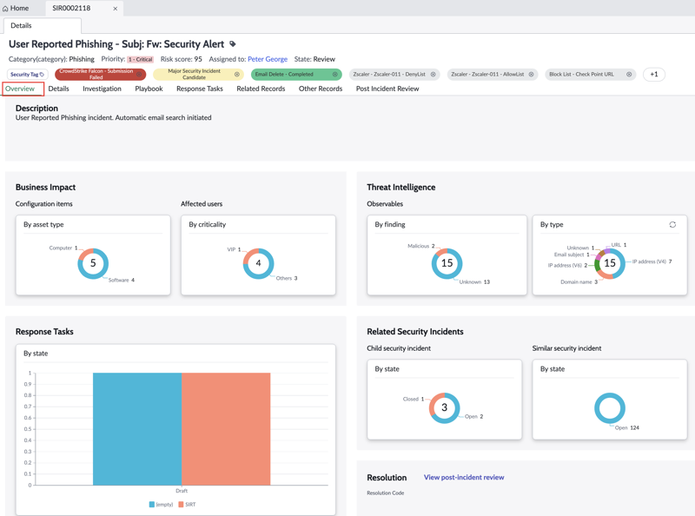Screen dimensions: 695x516
Task: Remove Email Delete - Completed tag
Action: (335, 75)
